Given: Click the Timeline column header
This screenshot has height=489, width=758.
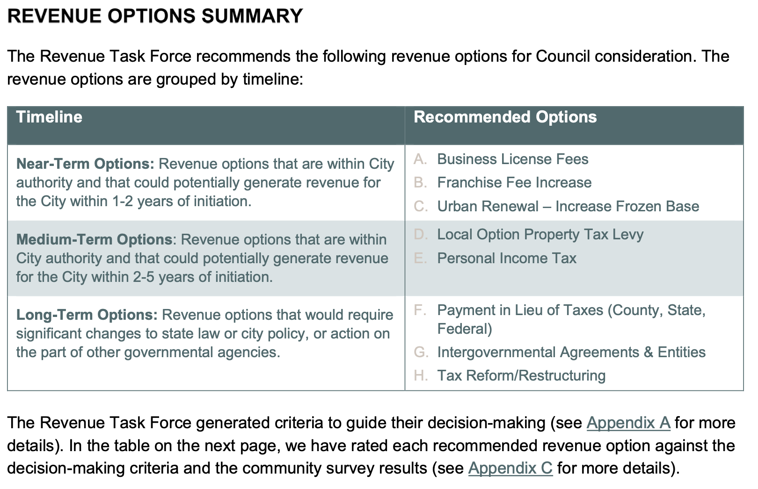Looking at the screenshot, I should [49, 117].
